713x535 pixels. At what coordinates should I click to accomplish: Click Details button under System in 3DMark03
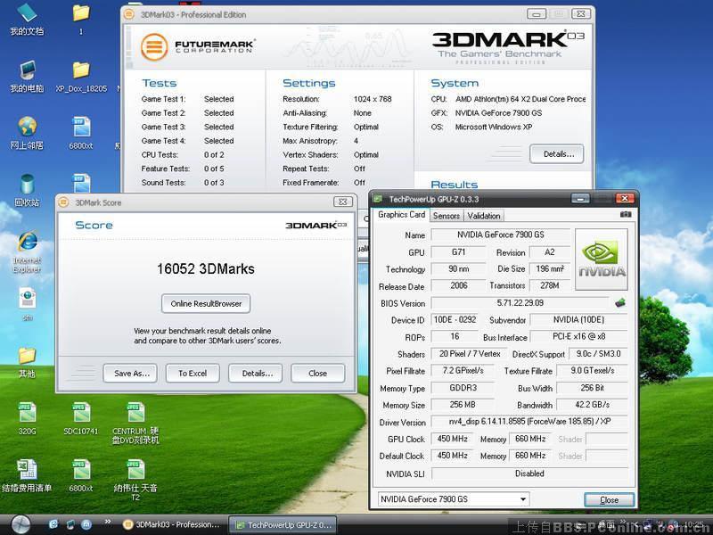point(556,153)
